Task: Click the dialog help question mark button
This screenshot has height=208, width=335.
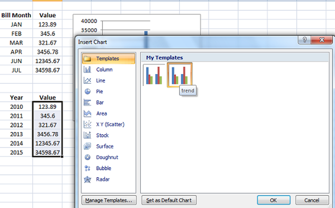Action: 304,40
